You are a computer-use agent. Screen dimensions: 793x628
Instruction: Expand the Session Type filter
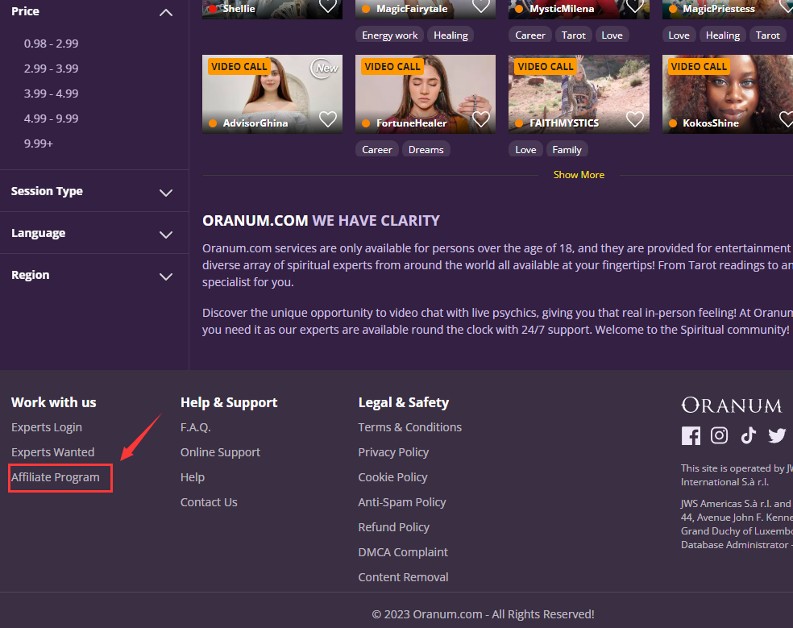coord(166,193)
